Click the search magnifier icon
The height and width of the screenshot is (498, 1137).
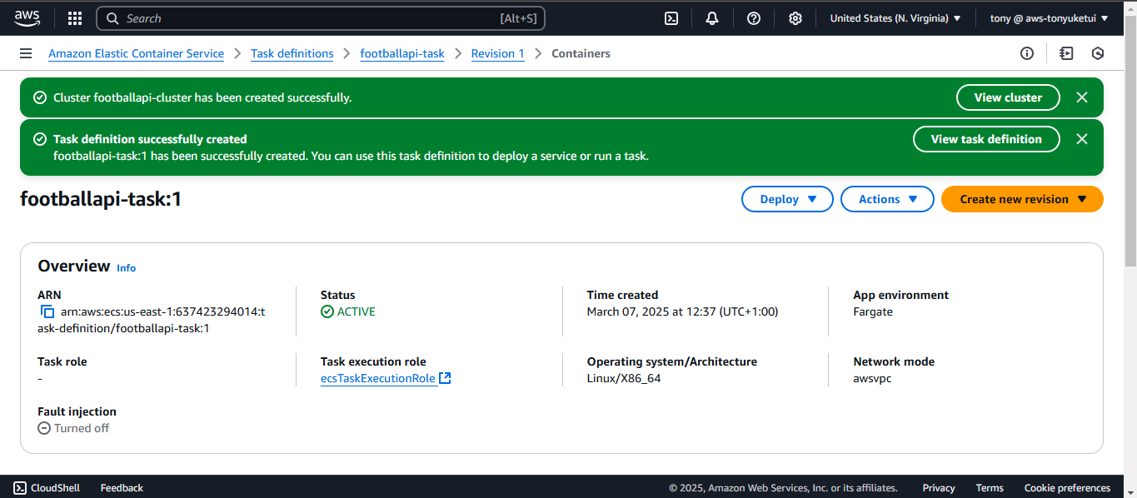point(112,18)
